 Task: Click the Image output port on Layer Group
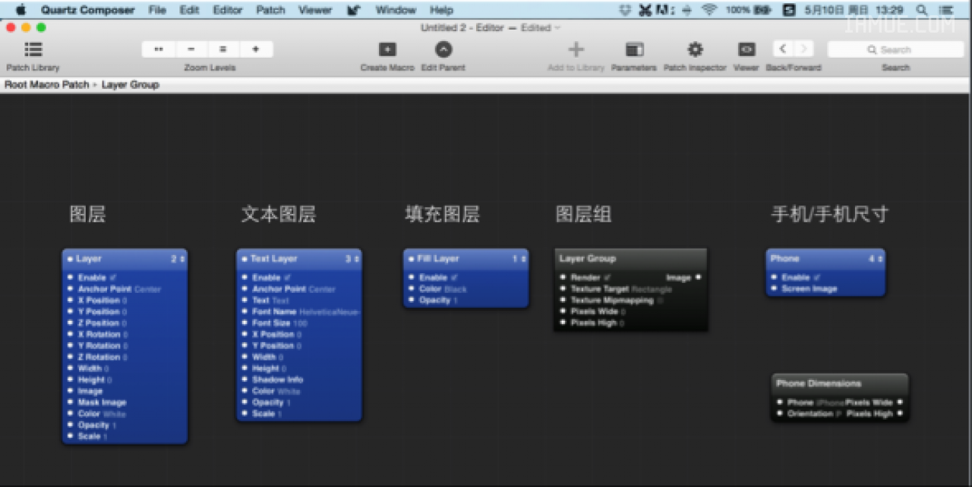[698, 278]
